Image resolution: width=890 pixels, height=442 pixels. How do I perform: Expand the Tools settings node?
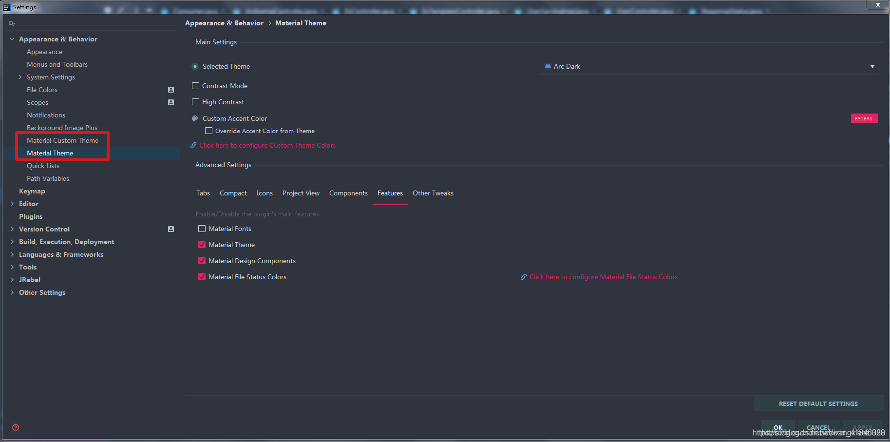coord(12,267)
